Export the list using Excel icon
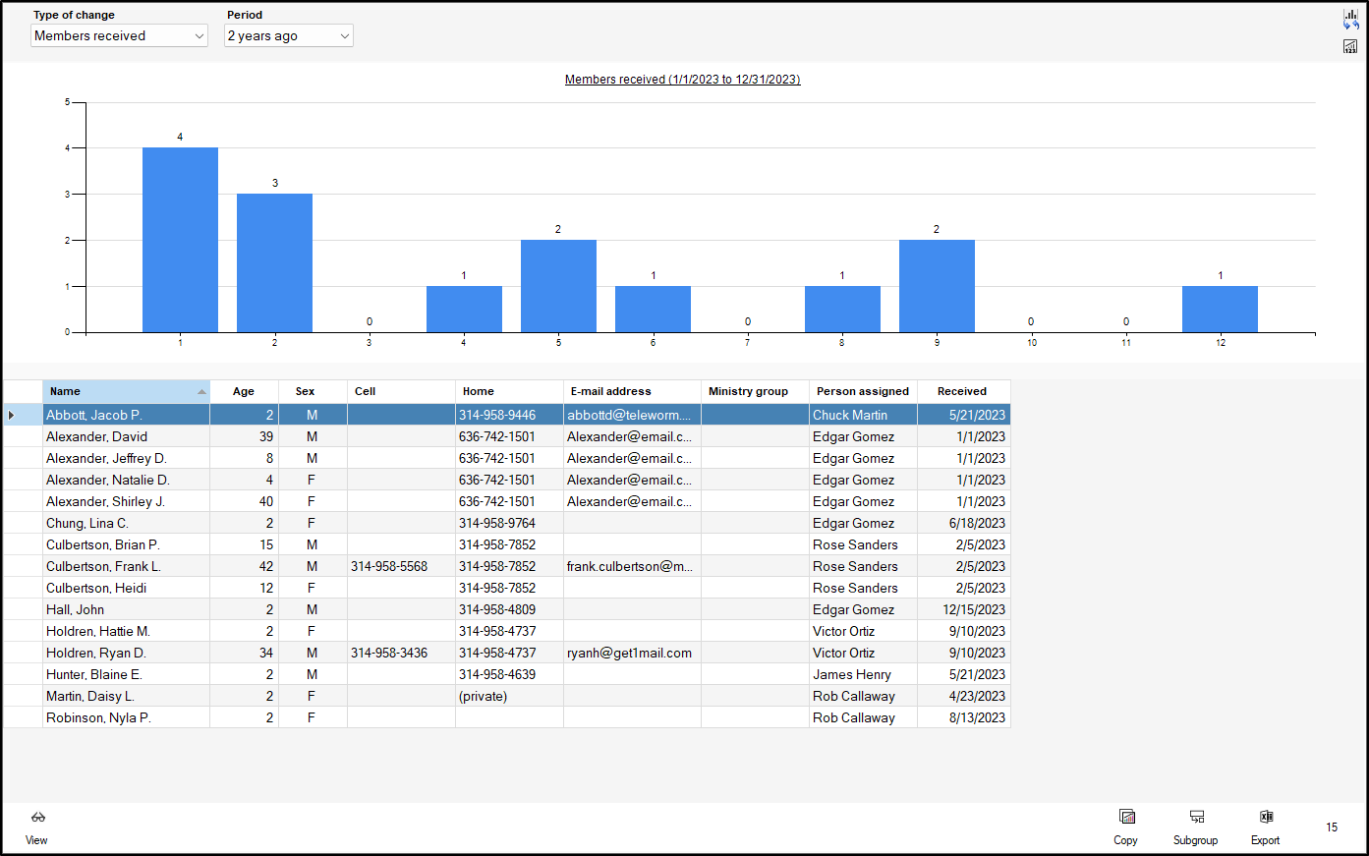1369x856 pixels. point(1266,818)
